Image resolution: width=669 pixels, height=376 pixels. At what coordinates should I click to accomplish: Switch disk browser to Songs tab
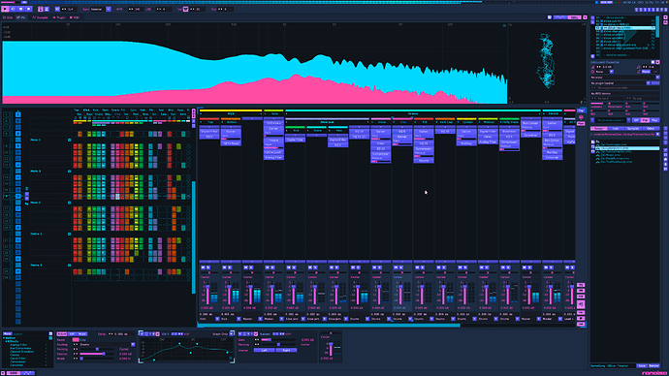point(599,128)
